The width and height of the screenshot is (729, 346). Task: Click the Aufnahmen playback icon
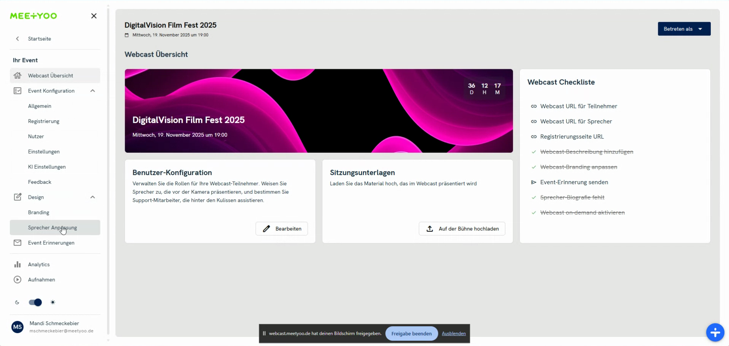click(18, 280)
